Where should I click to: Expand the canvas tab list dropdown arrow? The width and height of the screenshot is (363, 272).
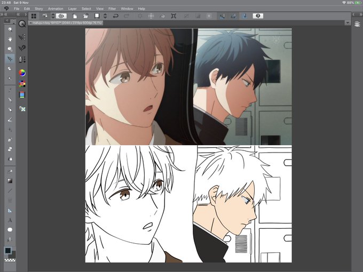(348, 23)
